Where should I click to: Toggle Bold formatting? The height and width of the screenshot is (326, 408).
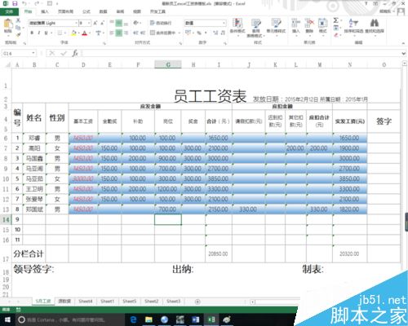pyautogui.click(x=32, y=33)
